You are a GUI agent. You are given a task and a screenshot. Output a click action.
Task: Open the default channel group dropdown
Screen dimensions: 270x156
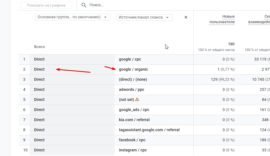72,17
